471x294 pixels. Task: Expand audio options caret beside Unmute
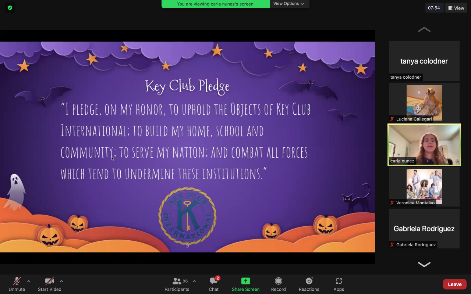pos(29,282)
